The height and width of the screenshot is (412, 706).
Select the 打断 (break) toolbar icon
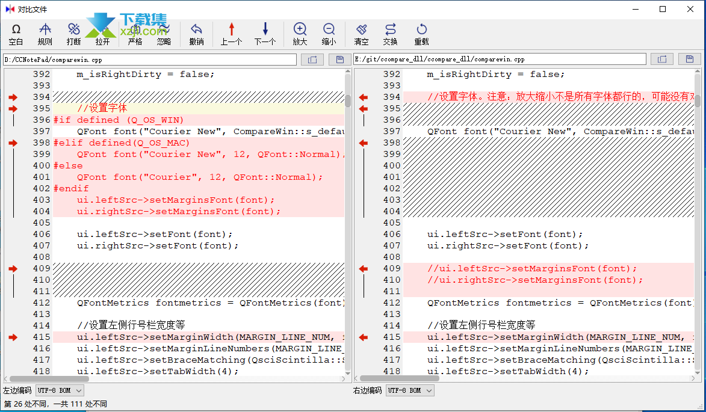tap(74, 34)
